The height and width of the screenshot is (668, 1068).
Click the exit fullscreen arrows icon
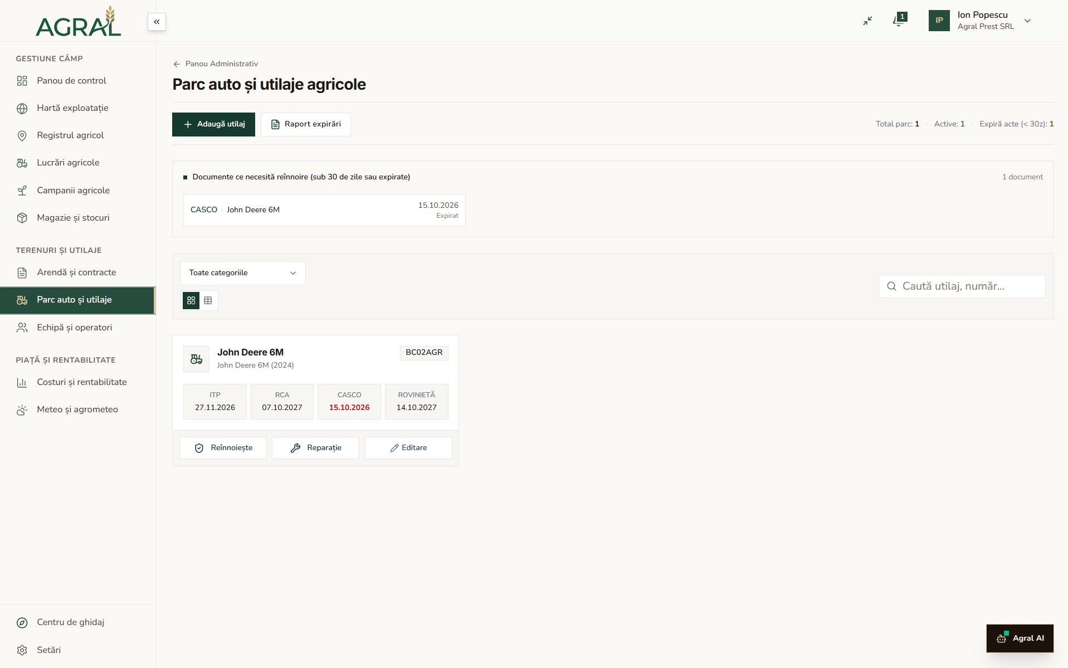867,21
